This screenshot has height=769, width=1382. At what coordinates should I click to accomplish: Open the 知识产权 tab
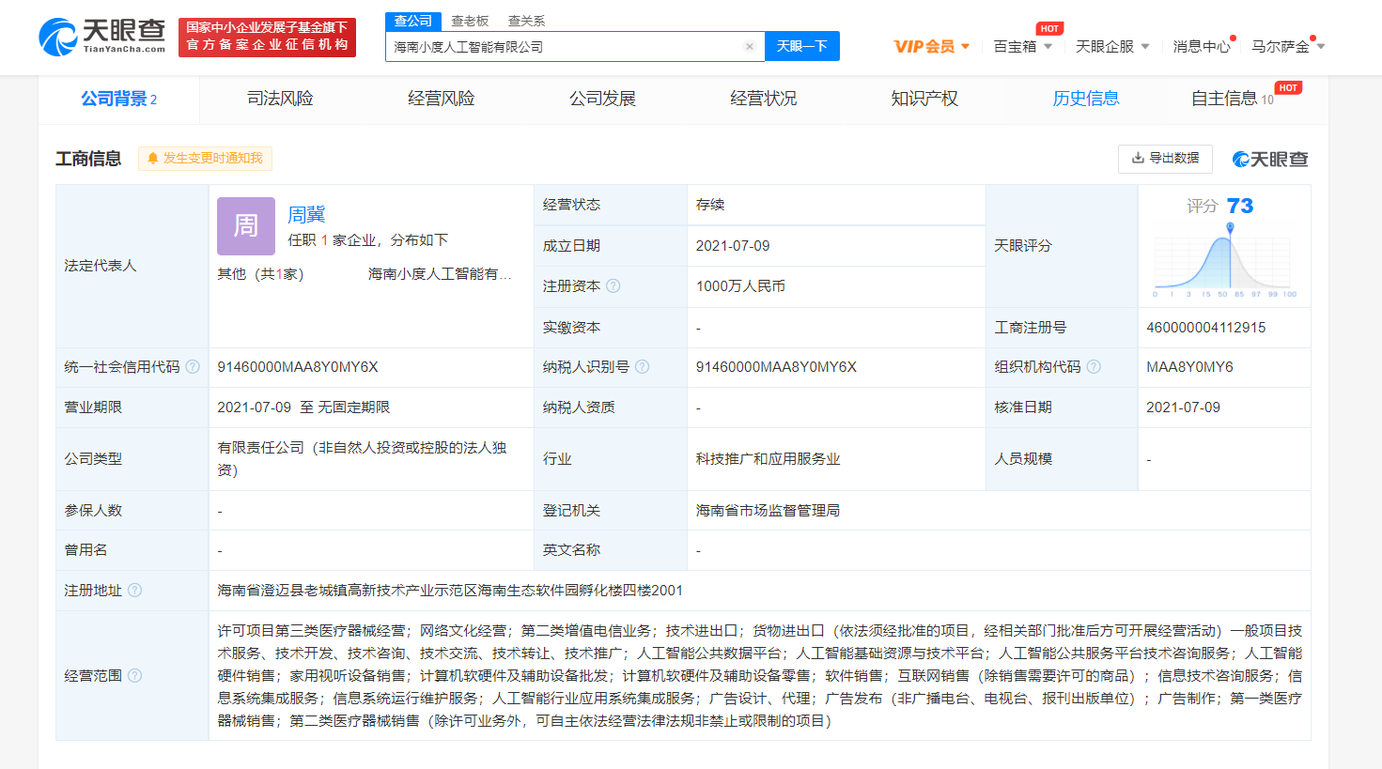coord(924,99)
